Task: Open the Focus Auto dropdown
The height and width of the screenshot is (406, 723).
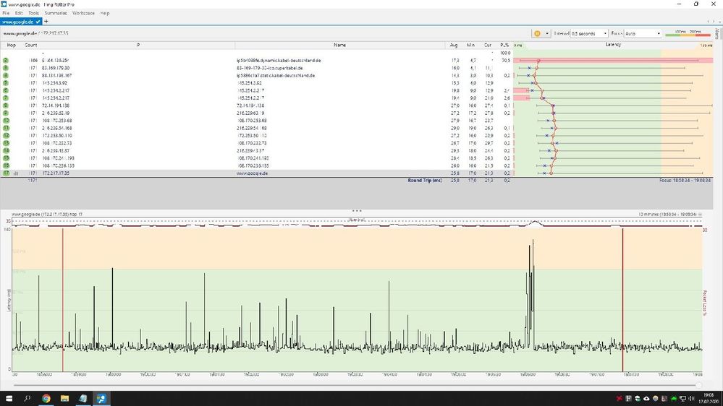Action: tap(643, 34)
